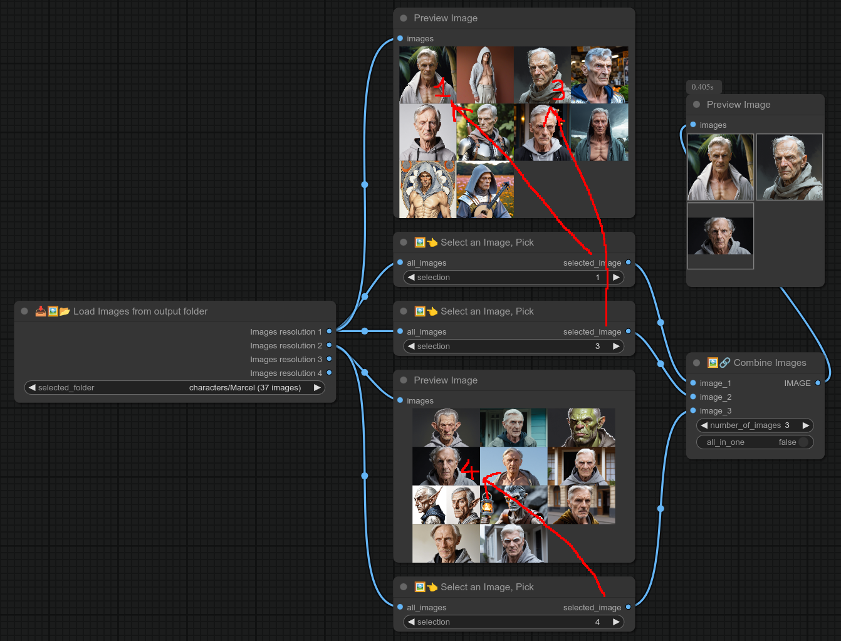Collapse the Preview Image node labeled 0.405s
This screenshot has height=641, width=841.
click(696, 105)
